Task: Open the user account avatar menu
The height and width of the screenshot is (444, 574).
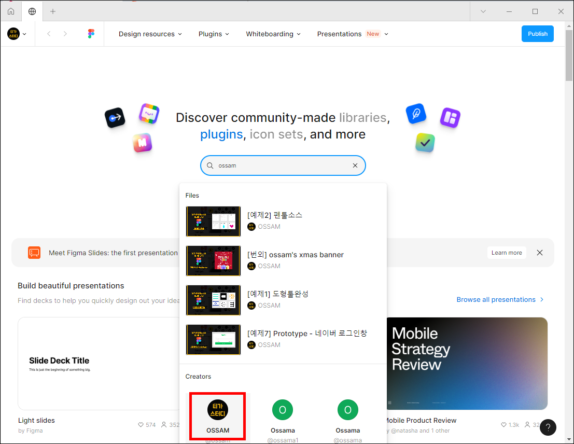Action: tap(17, 34)
